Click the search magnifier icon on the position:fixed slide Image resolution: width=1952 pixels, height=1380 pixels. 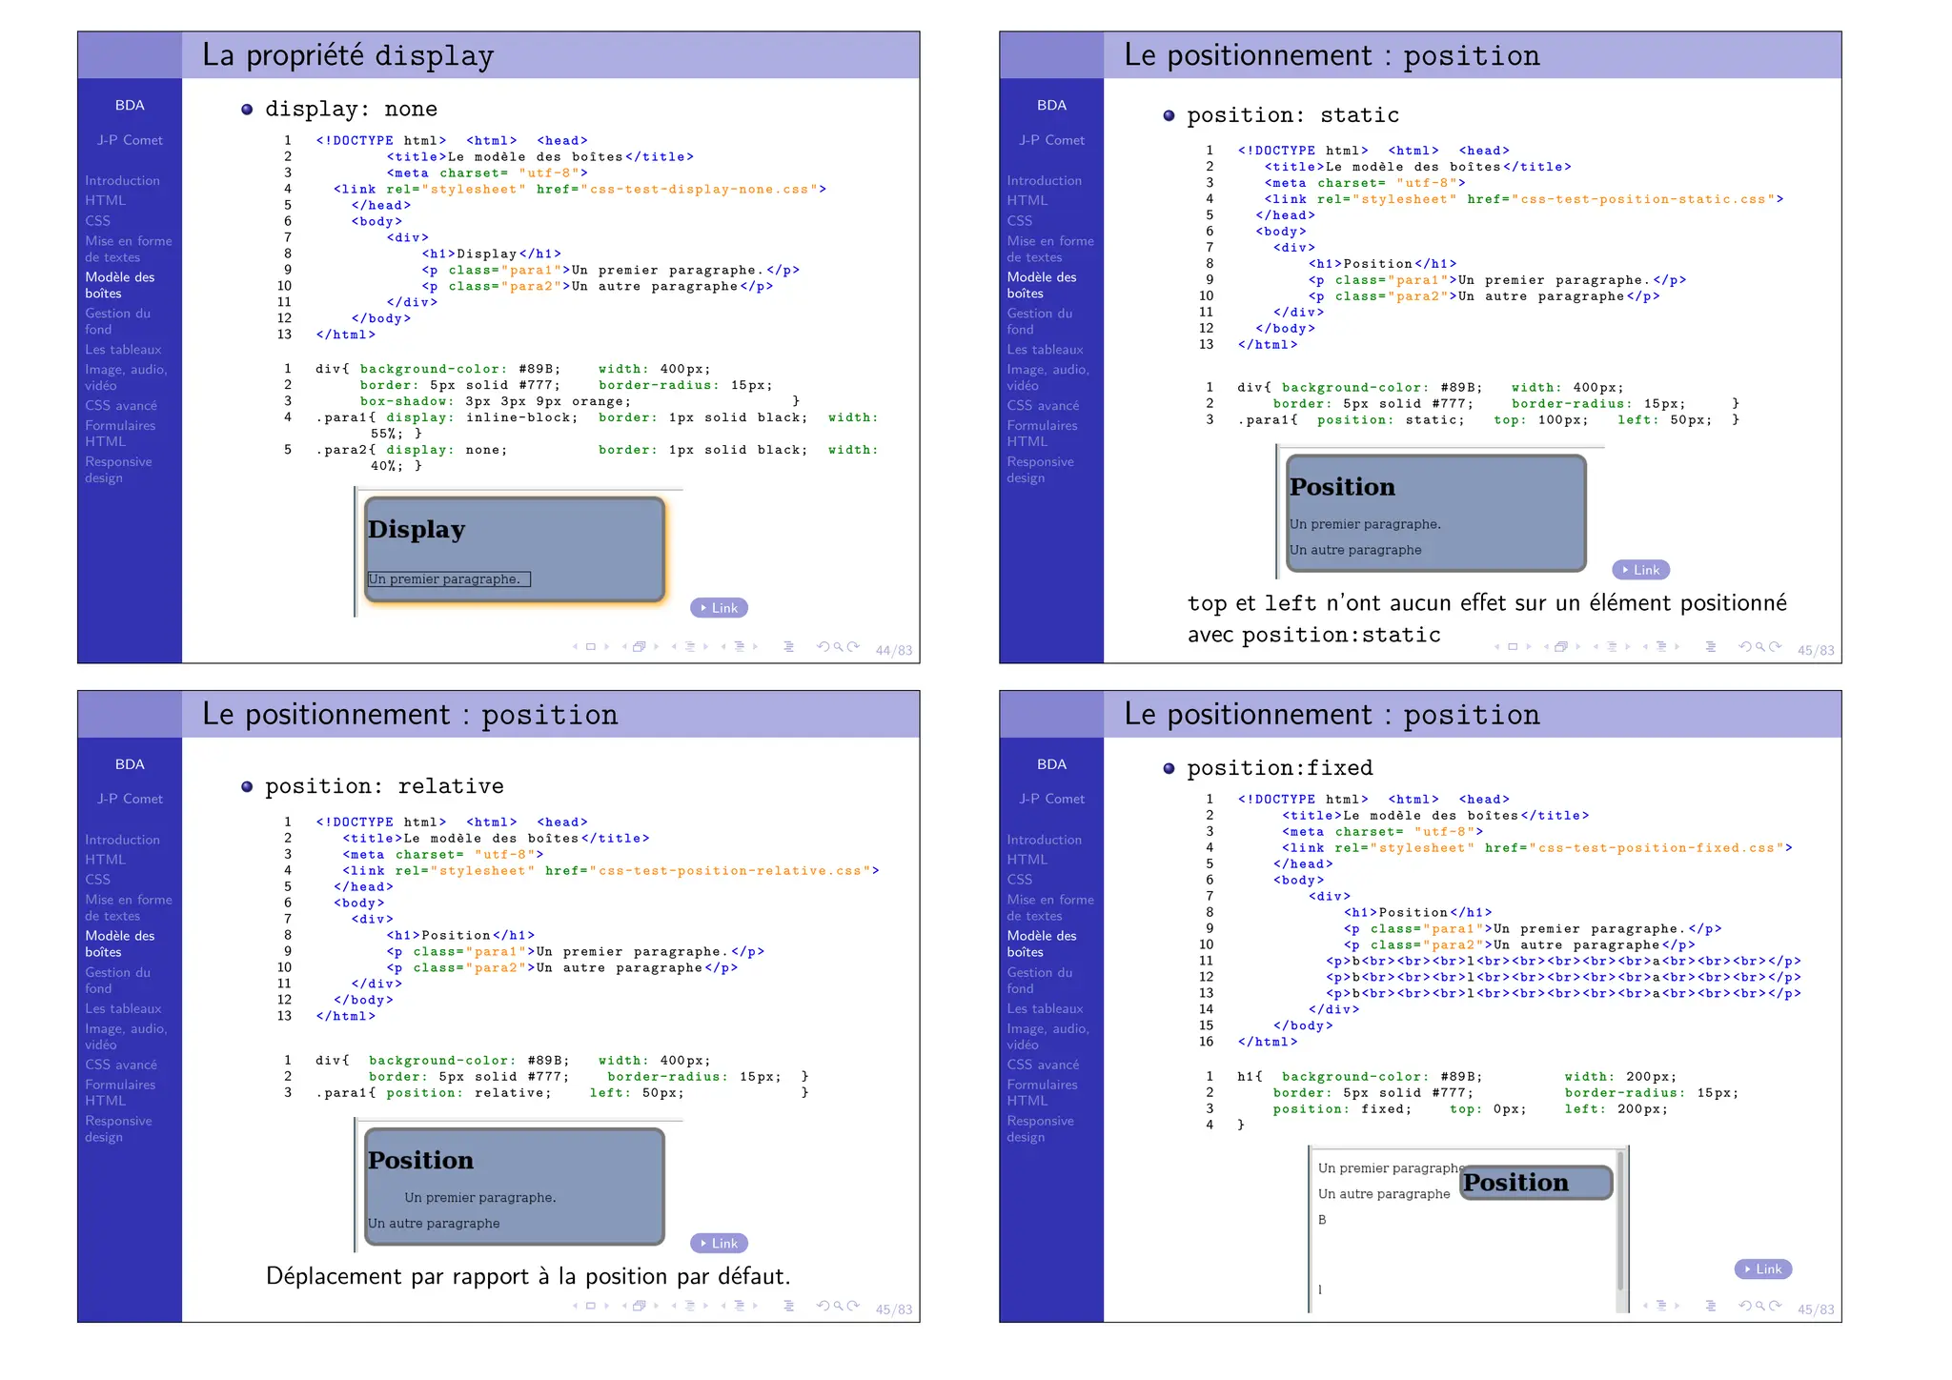1759,1306
